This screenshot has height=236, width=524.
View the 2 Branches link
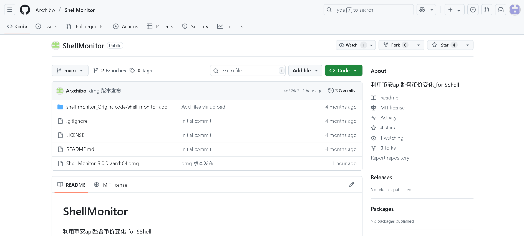110,71
